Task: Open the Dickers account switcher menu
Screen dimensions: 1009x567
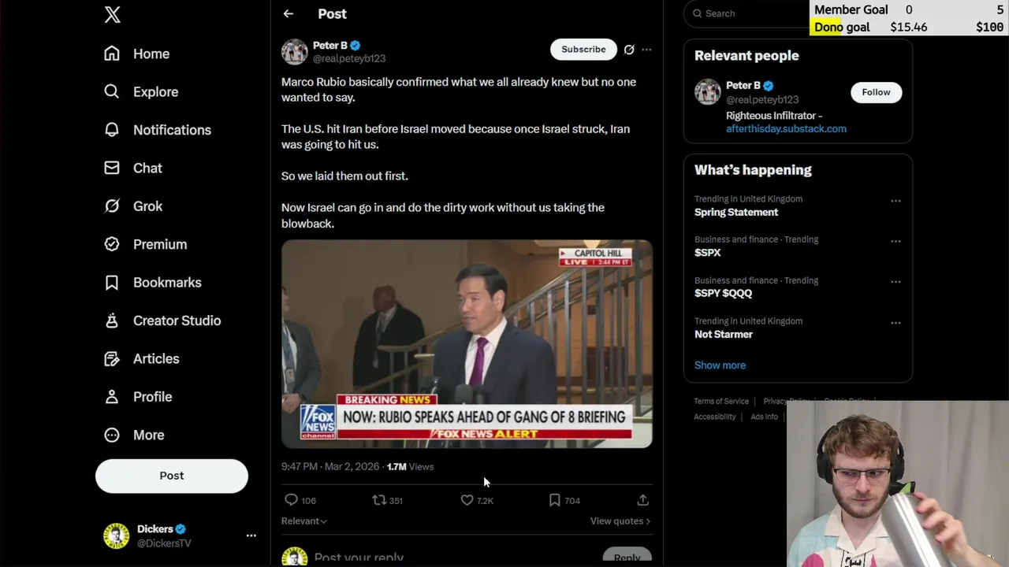Action: (x=251, y=535)
